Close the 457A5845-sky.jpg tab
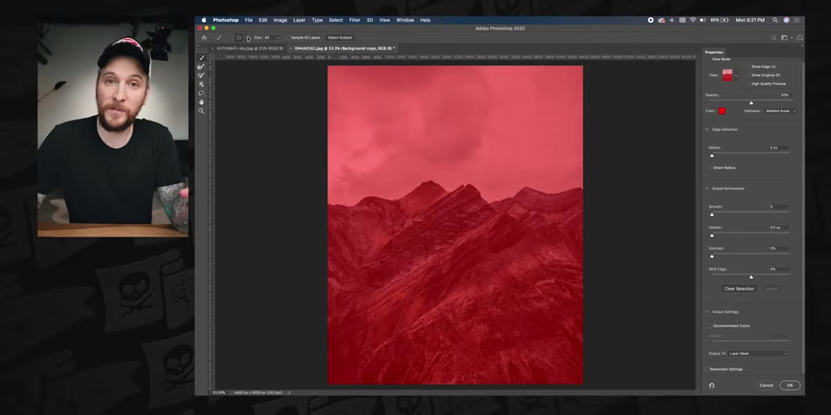This screenshot has width=831, height=415. point(212,48)
